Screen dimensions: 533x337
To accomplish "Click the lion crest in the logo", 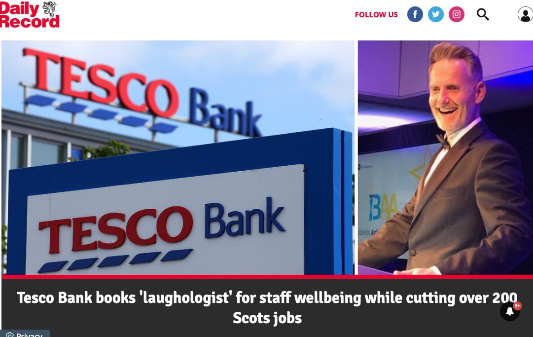I will [50, 9].
